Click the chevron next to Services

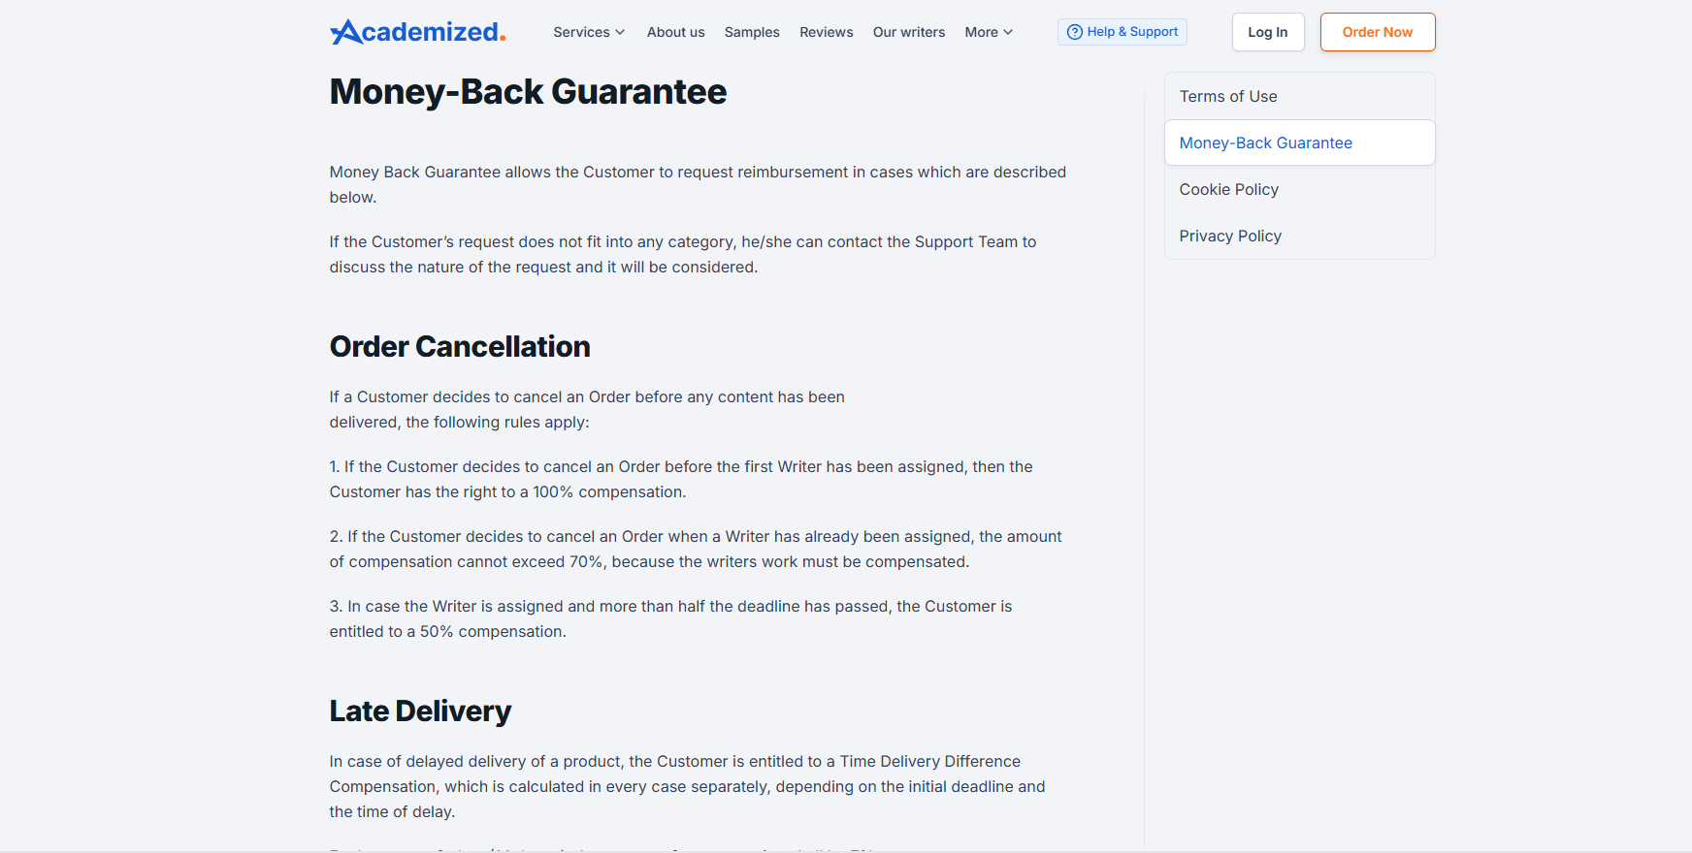click(620, 32)
